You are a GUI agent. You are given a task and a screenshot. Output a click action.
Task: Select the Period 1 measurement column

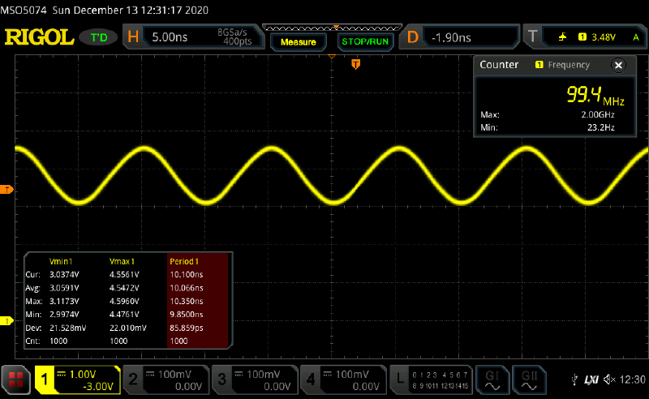pyautogui.click(x=199, y=261)
